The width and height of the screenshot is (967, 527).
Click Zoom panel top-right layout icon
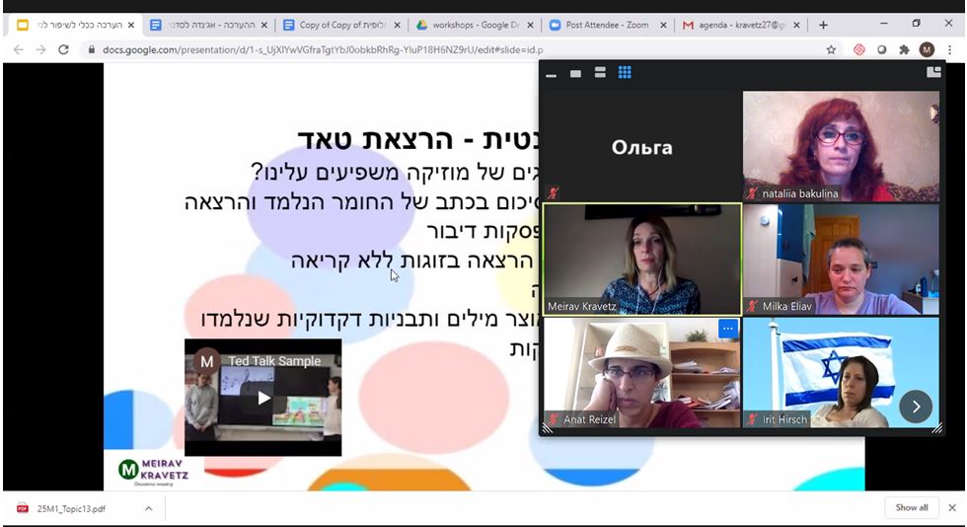[x=933, y=72]
